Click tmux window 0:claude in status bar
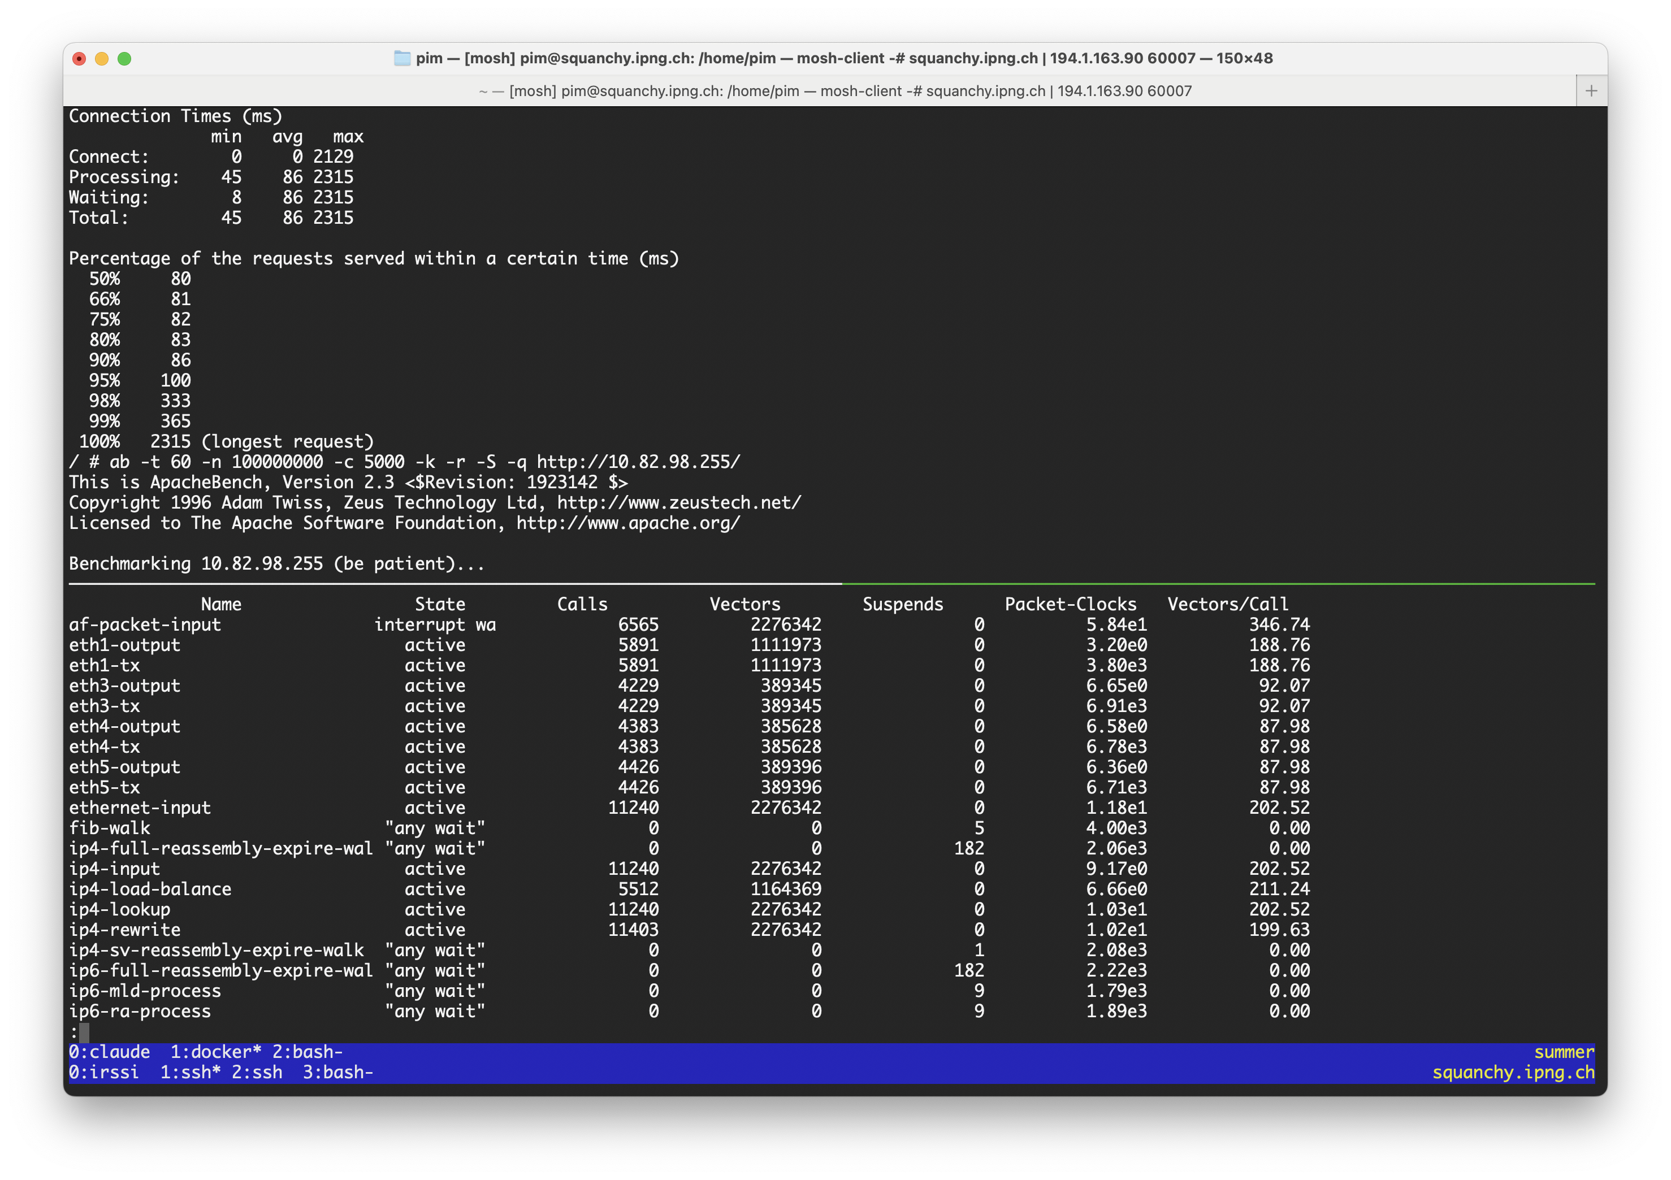Viewport: 1671px width, 1180px height. click(109, 1052)
